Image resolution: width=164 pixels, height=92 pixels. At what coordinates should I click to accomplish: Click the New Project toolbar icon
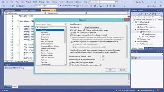tap(13, 6)
